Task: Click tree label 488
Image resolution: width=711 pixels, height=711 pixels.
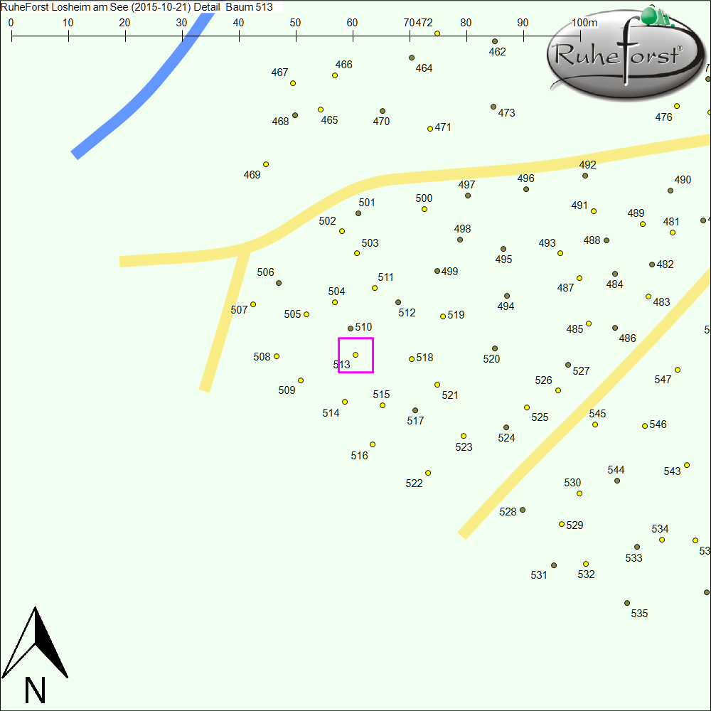Action: 592,240
